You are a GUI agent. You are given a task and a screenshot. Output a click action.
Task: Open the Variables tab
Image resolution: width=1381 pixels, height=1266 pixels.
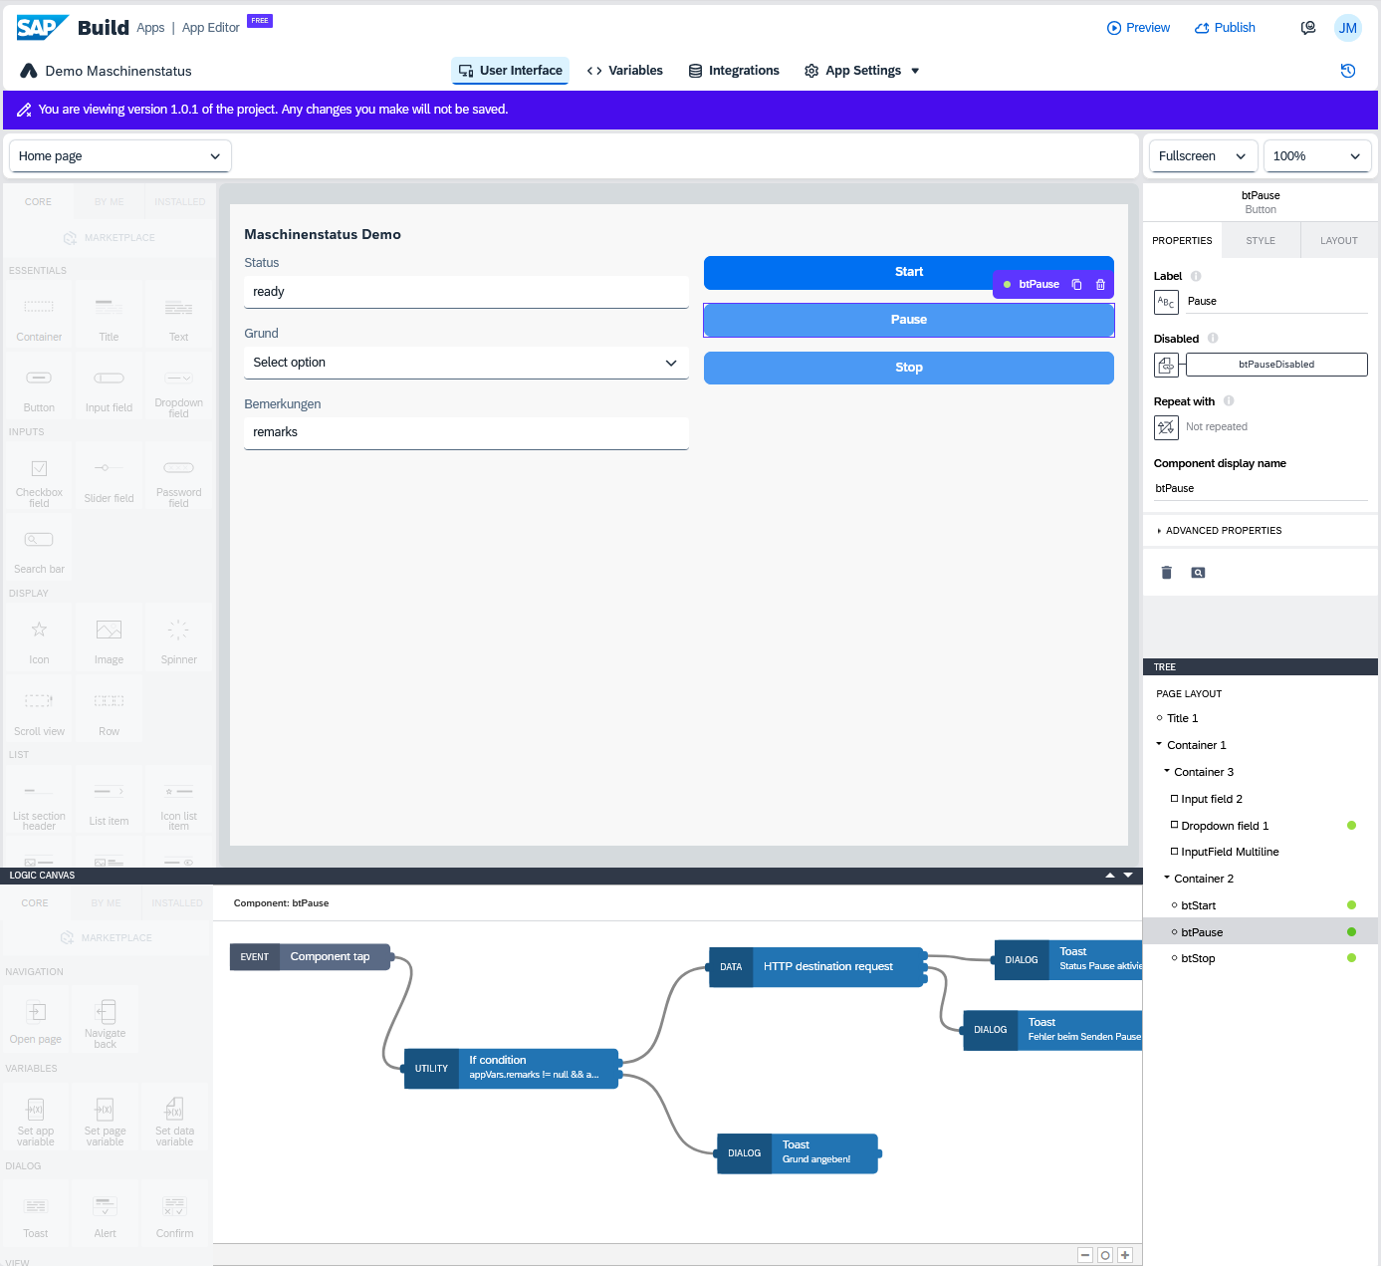[625, 70]
